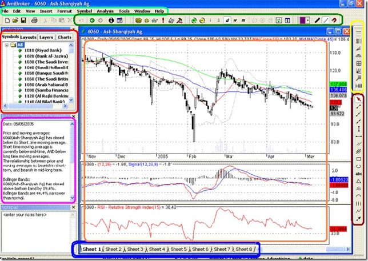Open the View menu
The width and height of the screenshot is (368, 261).
pos(30,11)
